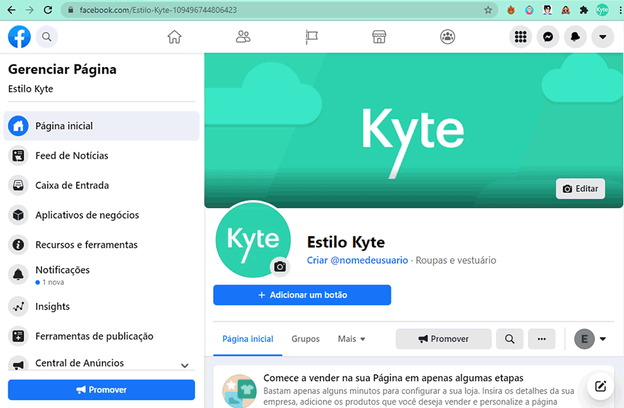Screen dimensions: 624x408
Task: Click the page search magnifier button
Action: coord(509,339)
